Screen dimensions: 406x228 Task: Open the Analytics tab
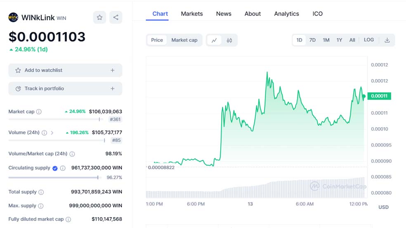tap(286, 14)
